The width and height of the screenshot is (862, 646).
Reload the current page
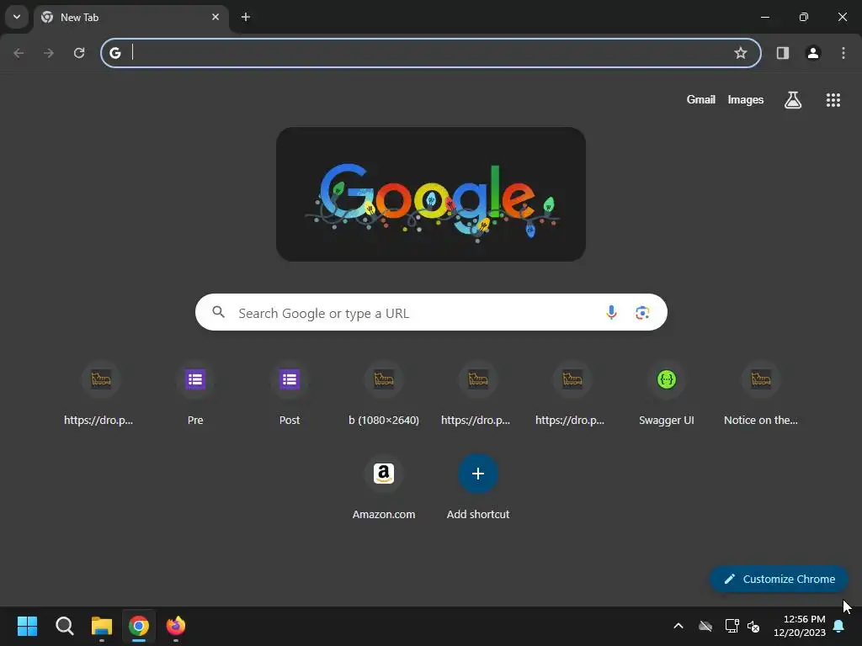tap(79, 53)
